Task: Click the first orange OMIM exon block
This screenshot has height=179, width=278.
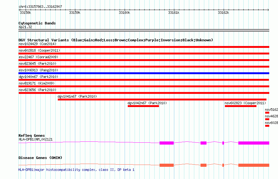Action: click(166, 165)
